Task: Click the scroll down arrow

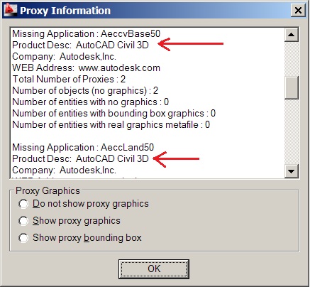Action: coord(291,171)
